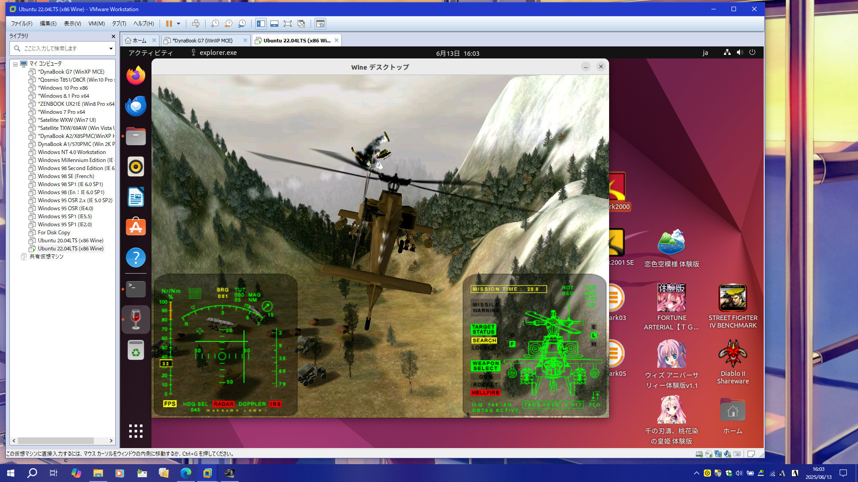Open the Terminal from the dock
858x482 pixels.
(136, 289)
